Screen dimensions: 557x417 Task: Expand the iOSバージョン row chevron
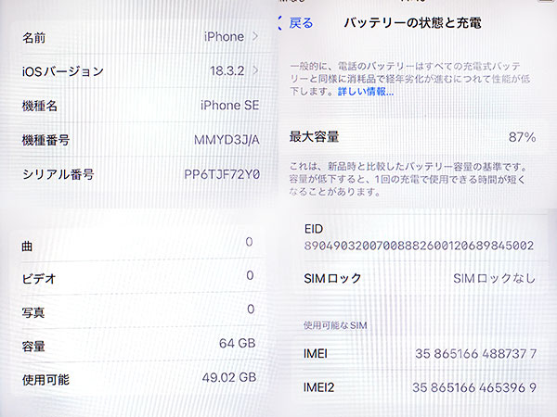255,70
